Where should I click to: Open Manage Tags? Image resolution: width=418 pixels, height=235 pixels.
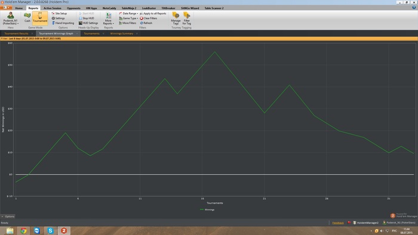coord(176,18)
